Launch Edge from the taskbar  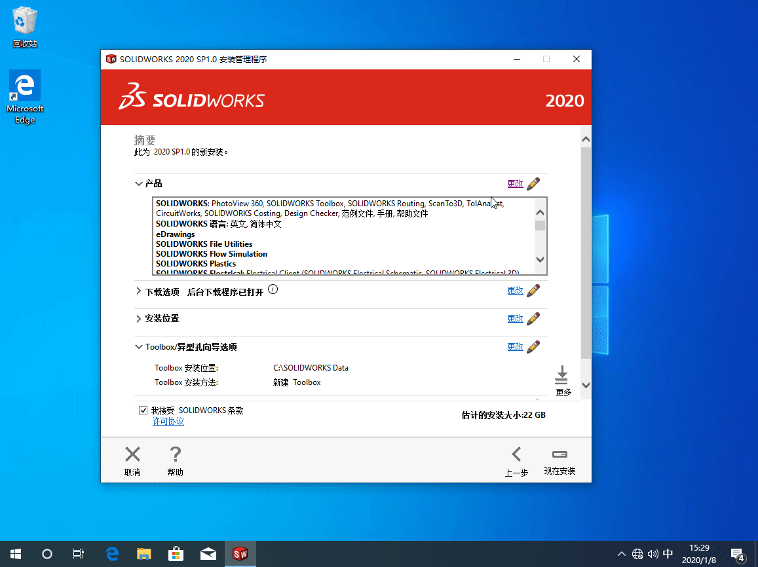pyautogui.click(x=112, y=554)
